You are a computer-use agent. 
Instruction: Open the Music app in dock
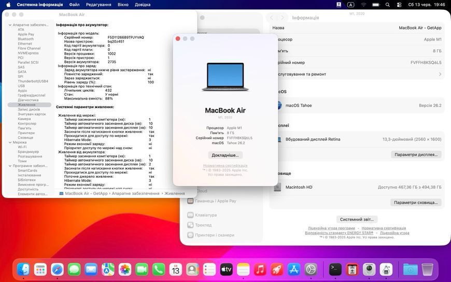[260, 270]
